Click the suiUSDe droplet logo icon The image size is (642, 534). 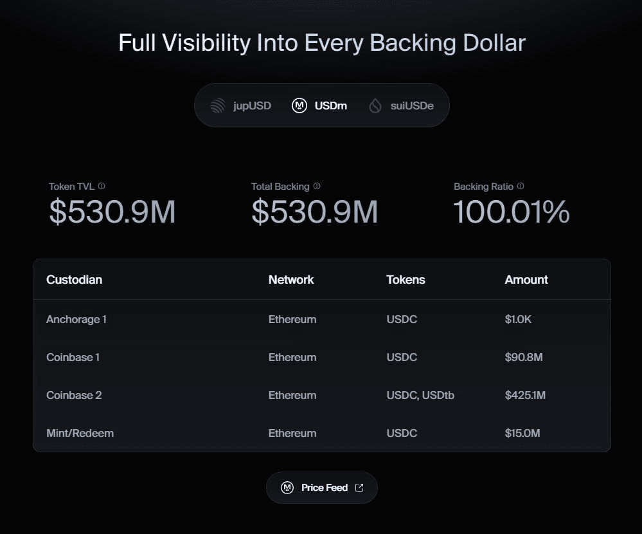tap(375, 106)
